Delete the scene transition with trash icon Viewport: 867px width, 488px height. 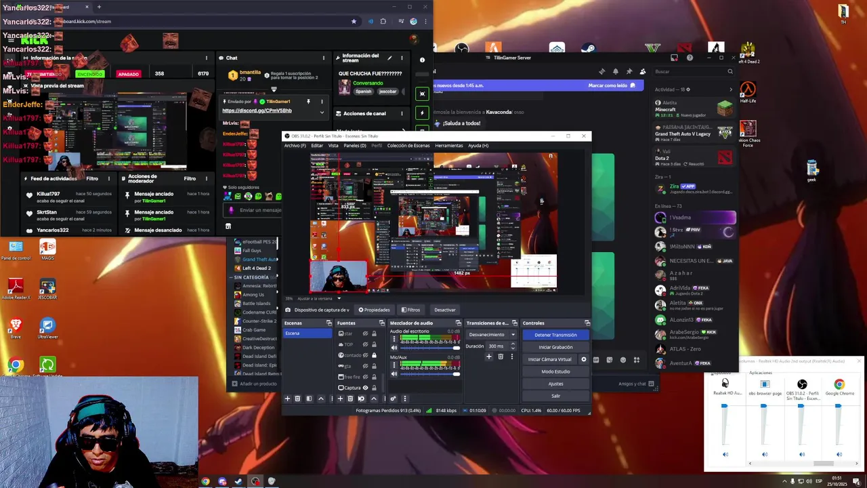(501, 357)
